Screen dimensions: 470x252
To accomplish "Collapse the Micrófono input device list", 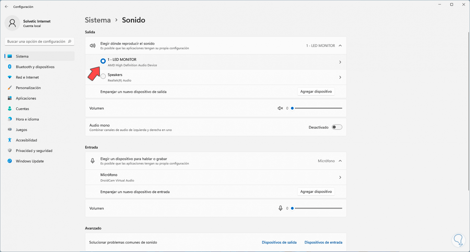I will tap(340, 161).
